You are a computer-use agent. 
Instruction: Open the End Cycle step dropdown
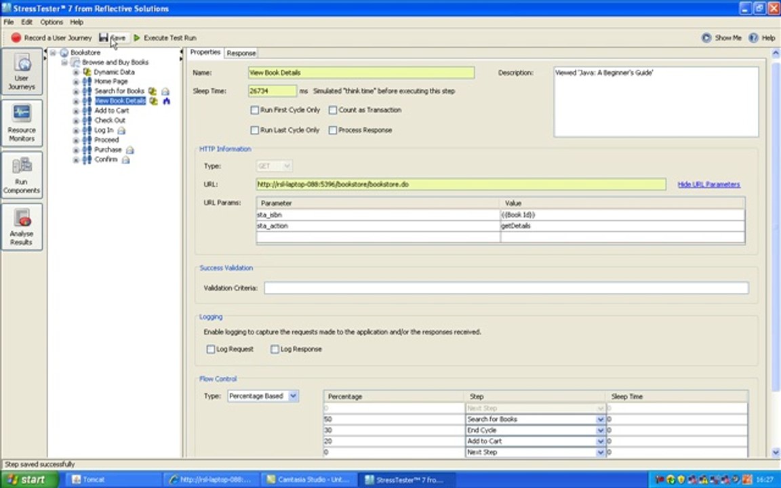pyautogui.click(x=600, y=430)
